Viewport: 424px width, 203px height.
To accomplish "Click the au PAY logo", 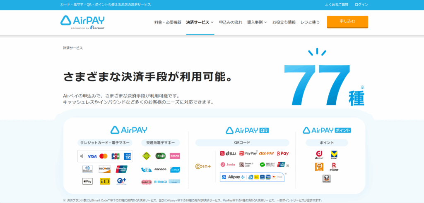I will 266,153.
